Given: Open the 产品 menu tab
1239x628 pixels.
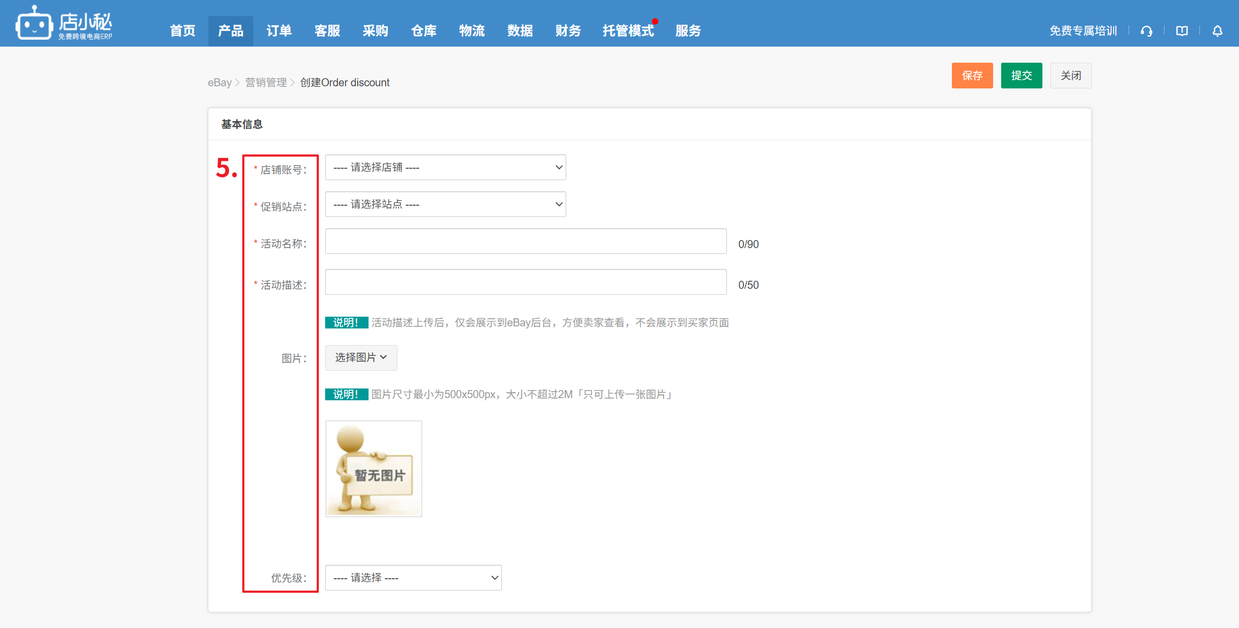Looking at the screenshot, I should click(x=230, y=31).
